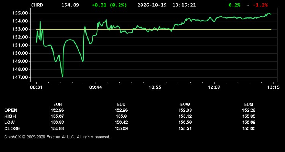Click EOD high value 155.6
Screen dimensions: 285x152
[121, 116]
